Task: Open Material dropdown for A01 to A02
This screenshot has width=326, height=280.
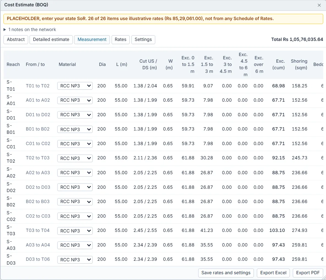Action: click(x=75, y=100)
